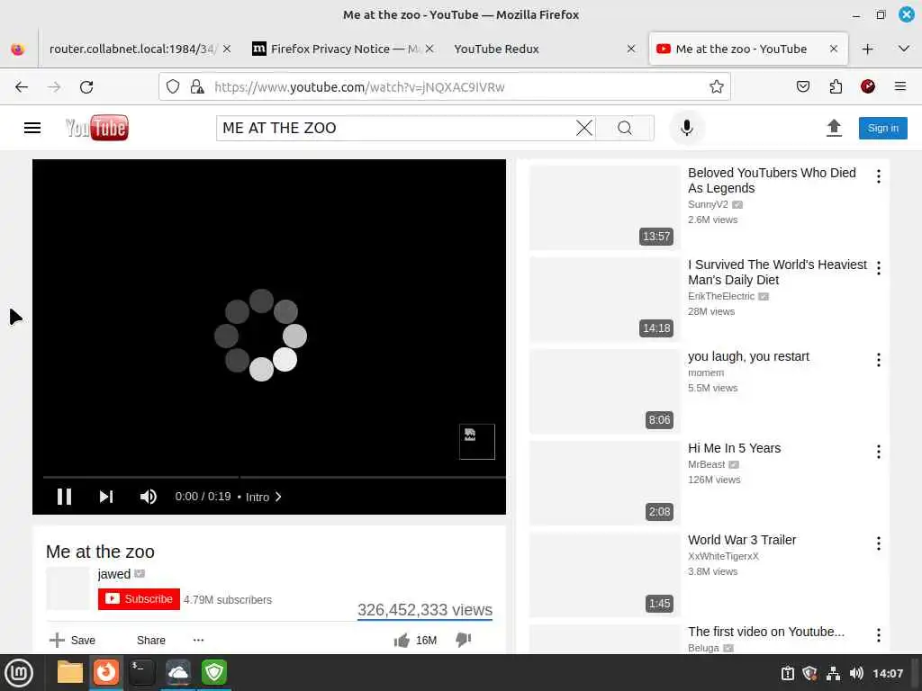Click the 8:06 video thumbnail
Screen dimensions: 922x691
[x=604, y=391]
